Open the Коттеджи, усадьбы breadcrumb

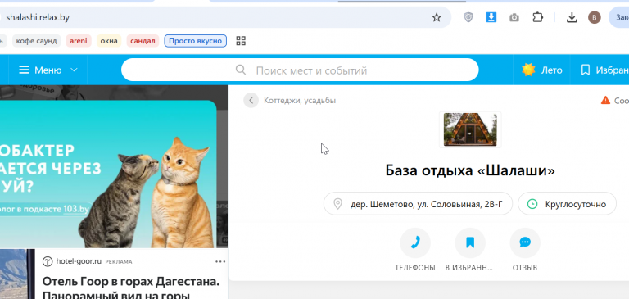pos(300,100)
